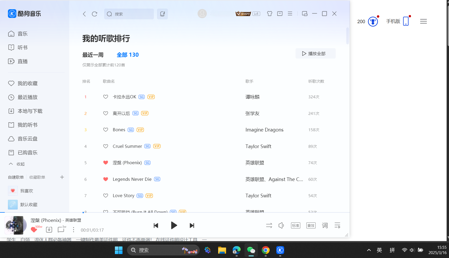Open the 音乐云盘 cloud music page
The height and width of the screenshot is (258, 449).
click(x=27, y=139)
